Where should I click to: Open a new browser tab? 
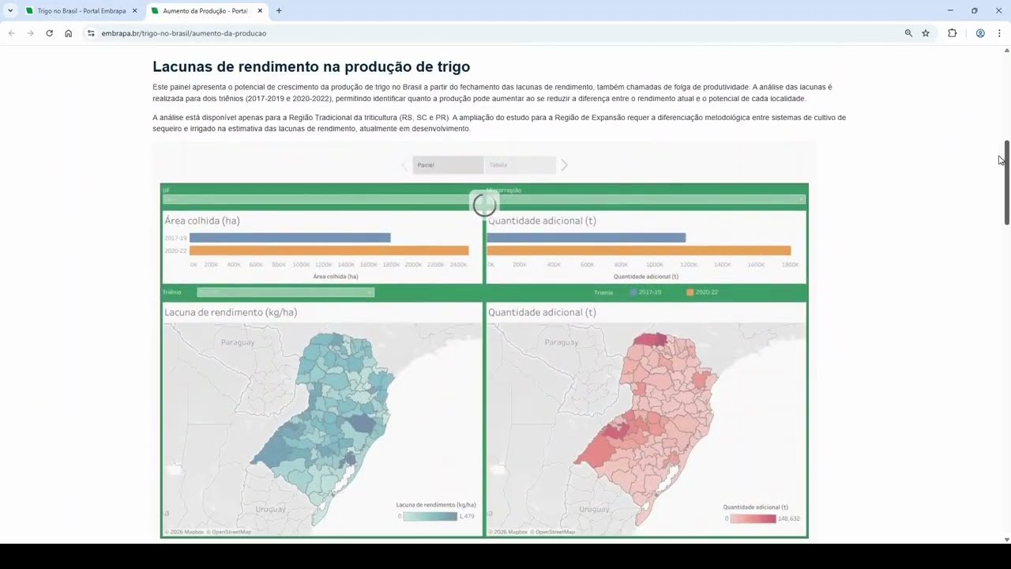coord(279,11)
